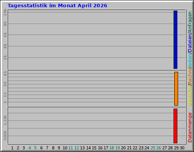Click the green day label 11
The image size is (194, 152).
pos(70,148)
